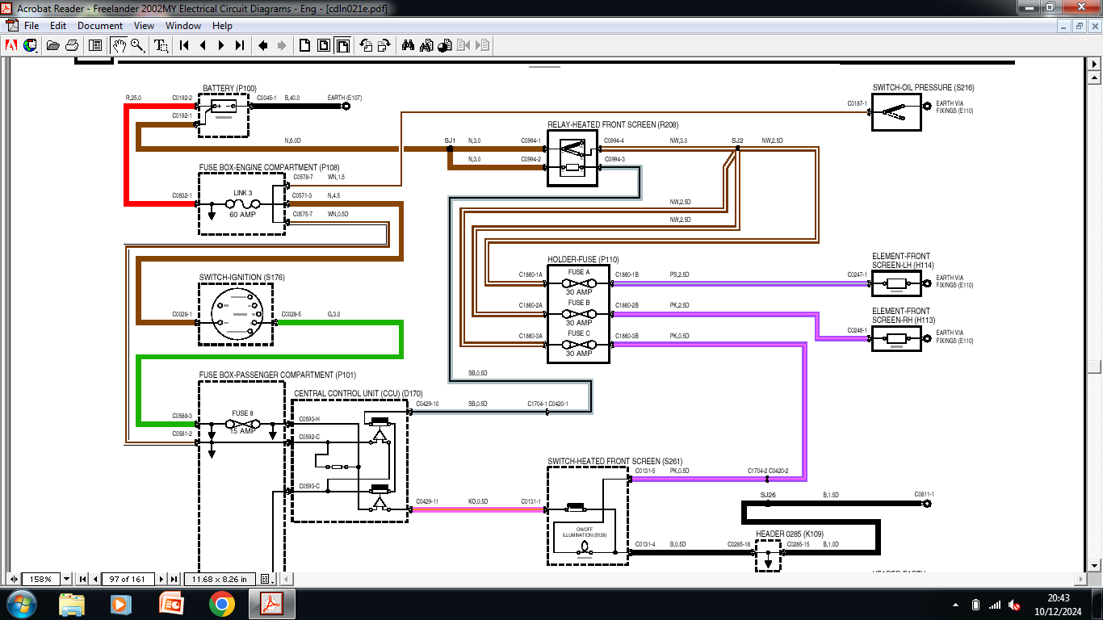Click the muted volume tray icon
This screenshot has height=620, width=1103.
[1014, 605]
